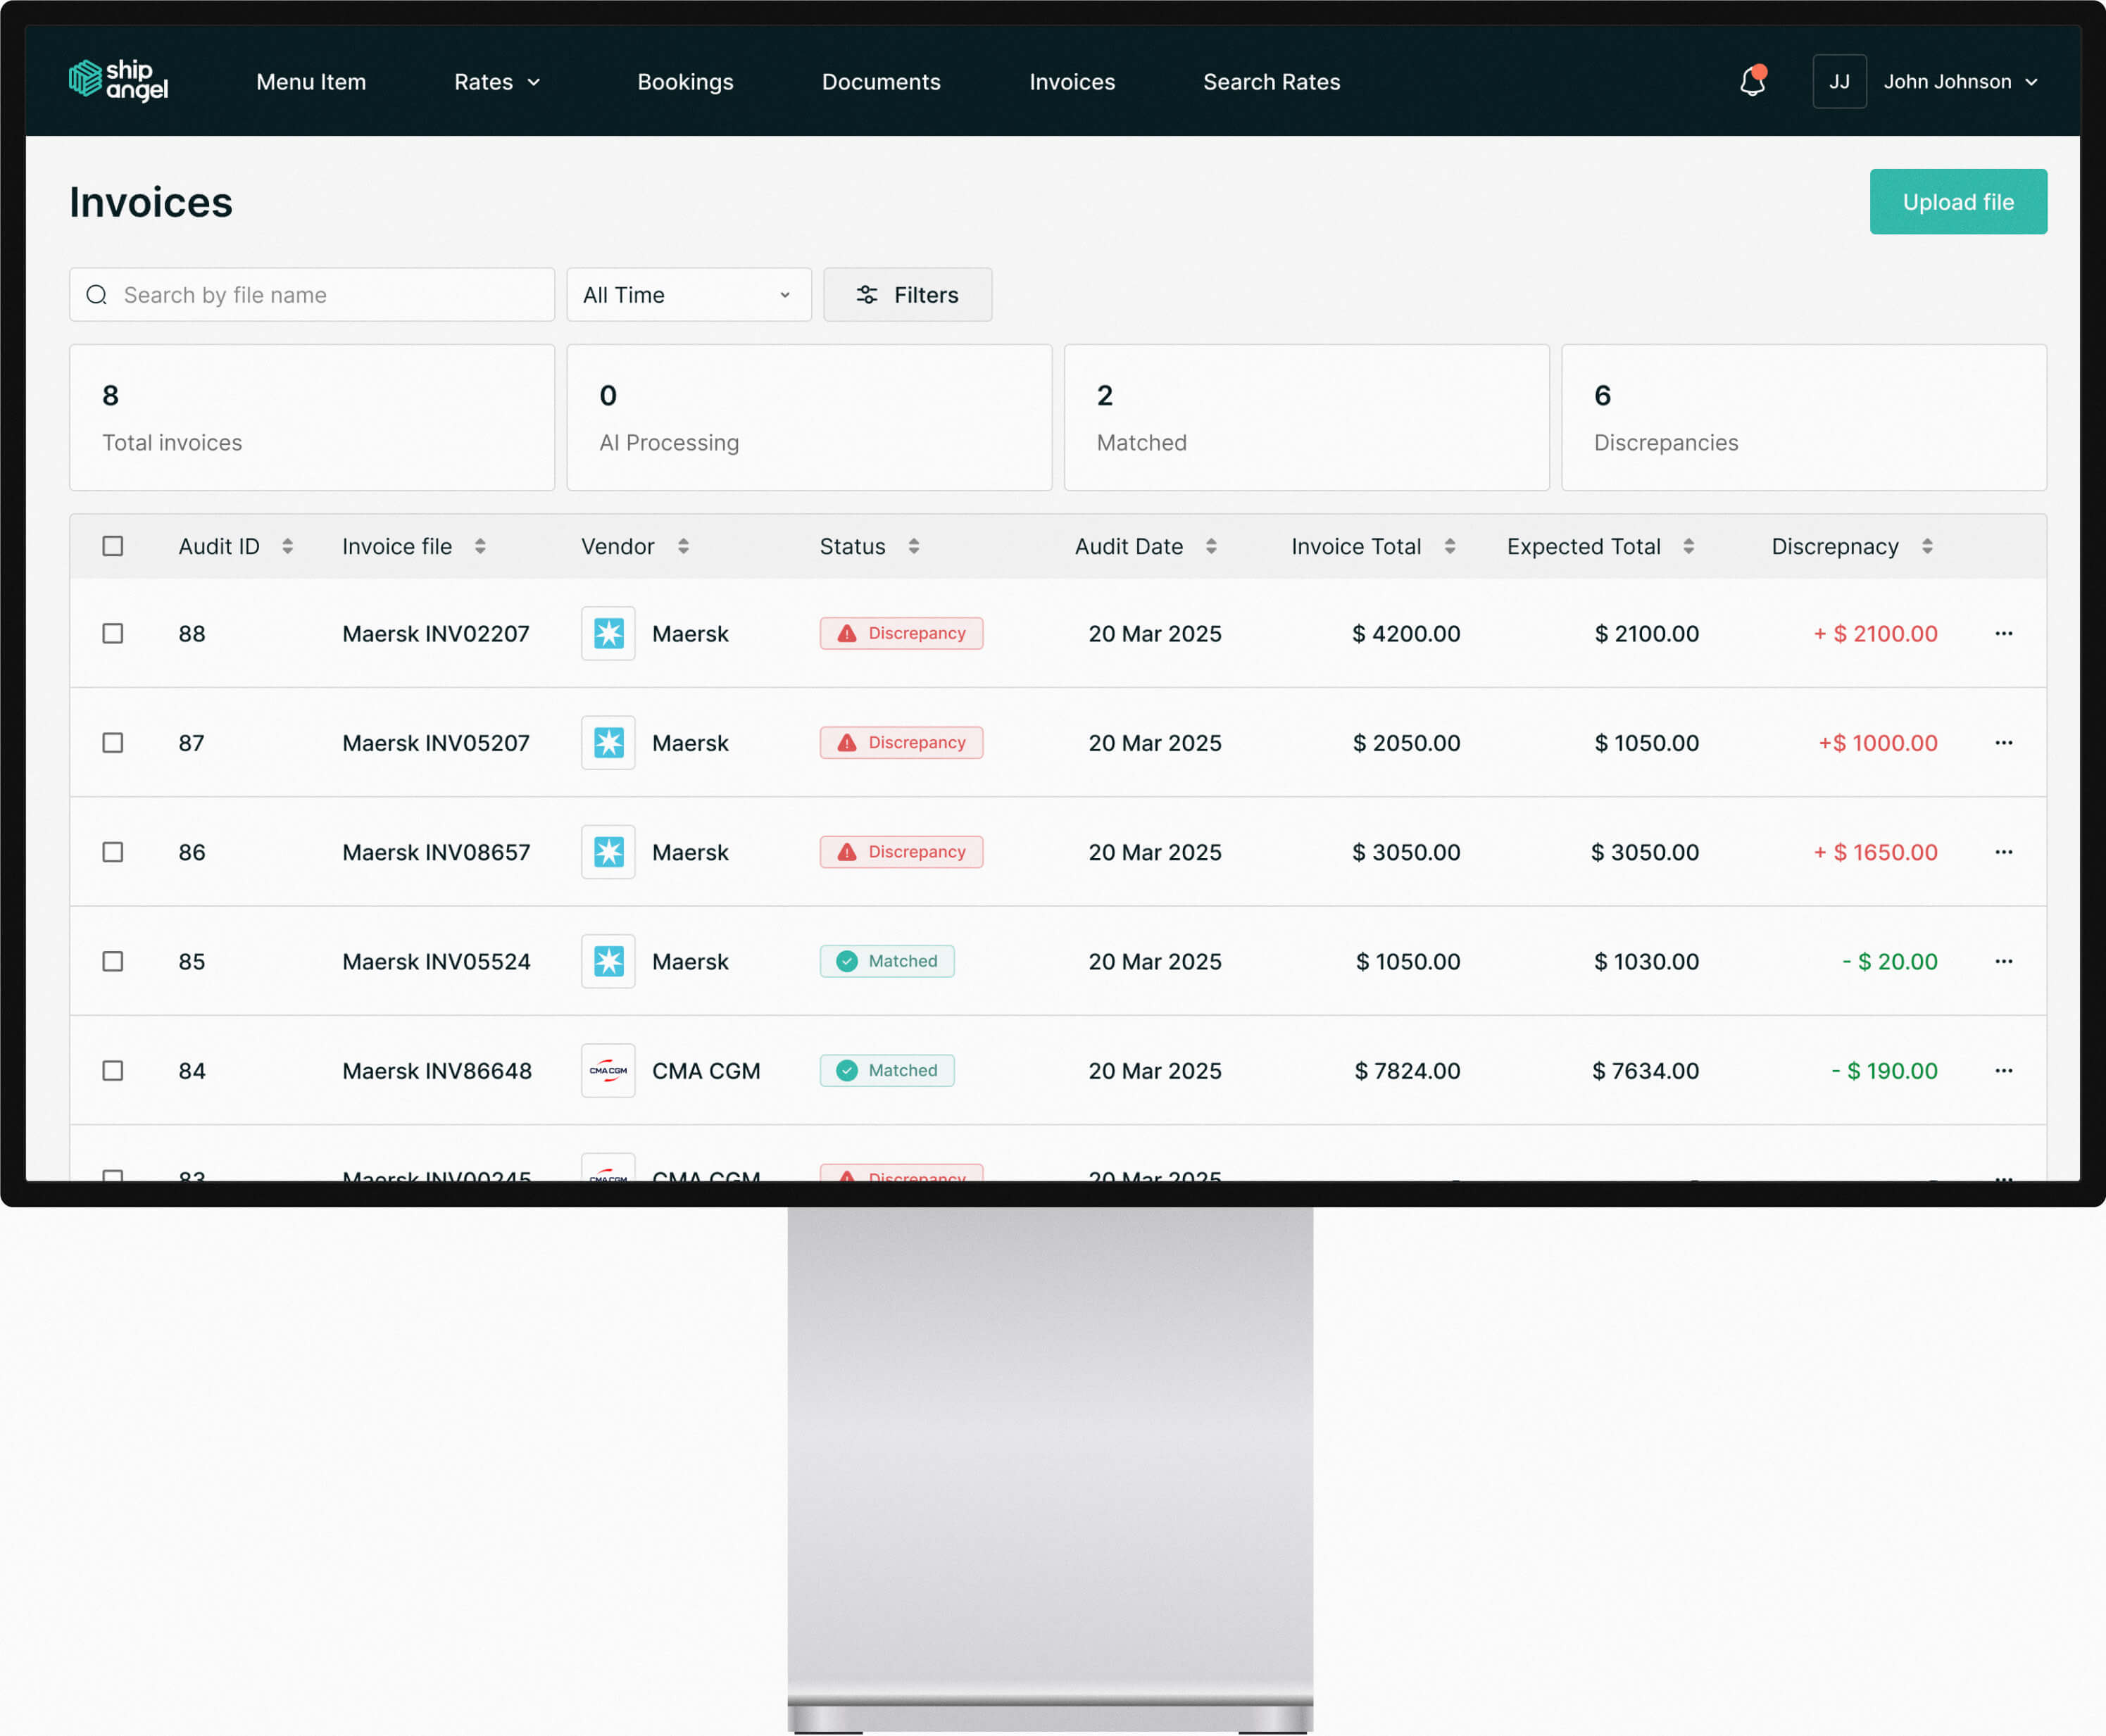The image size is (2106, 1736).
Task: Open row actions for audit 88
Action: point(2003,633)
